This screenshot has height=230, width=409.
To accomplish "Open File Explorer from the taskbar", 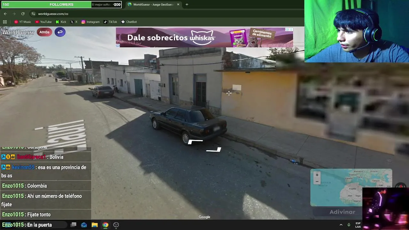I will 95,225.
